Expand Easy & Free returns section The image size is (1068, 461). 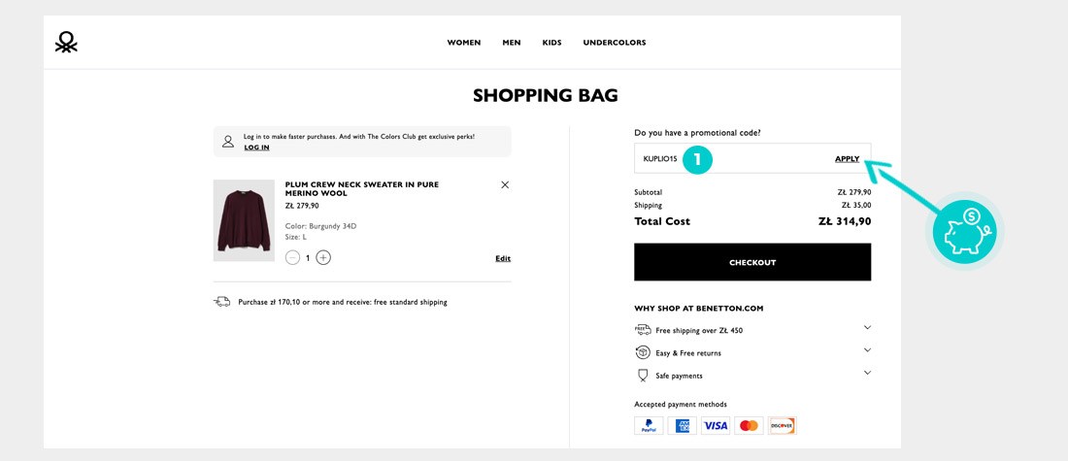click(x=867, y=350)
